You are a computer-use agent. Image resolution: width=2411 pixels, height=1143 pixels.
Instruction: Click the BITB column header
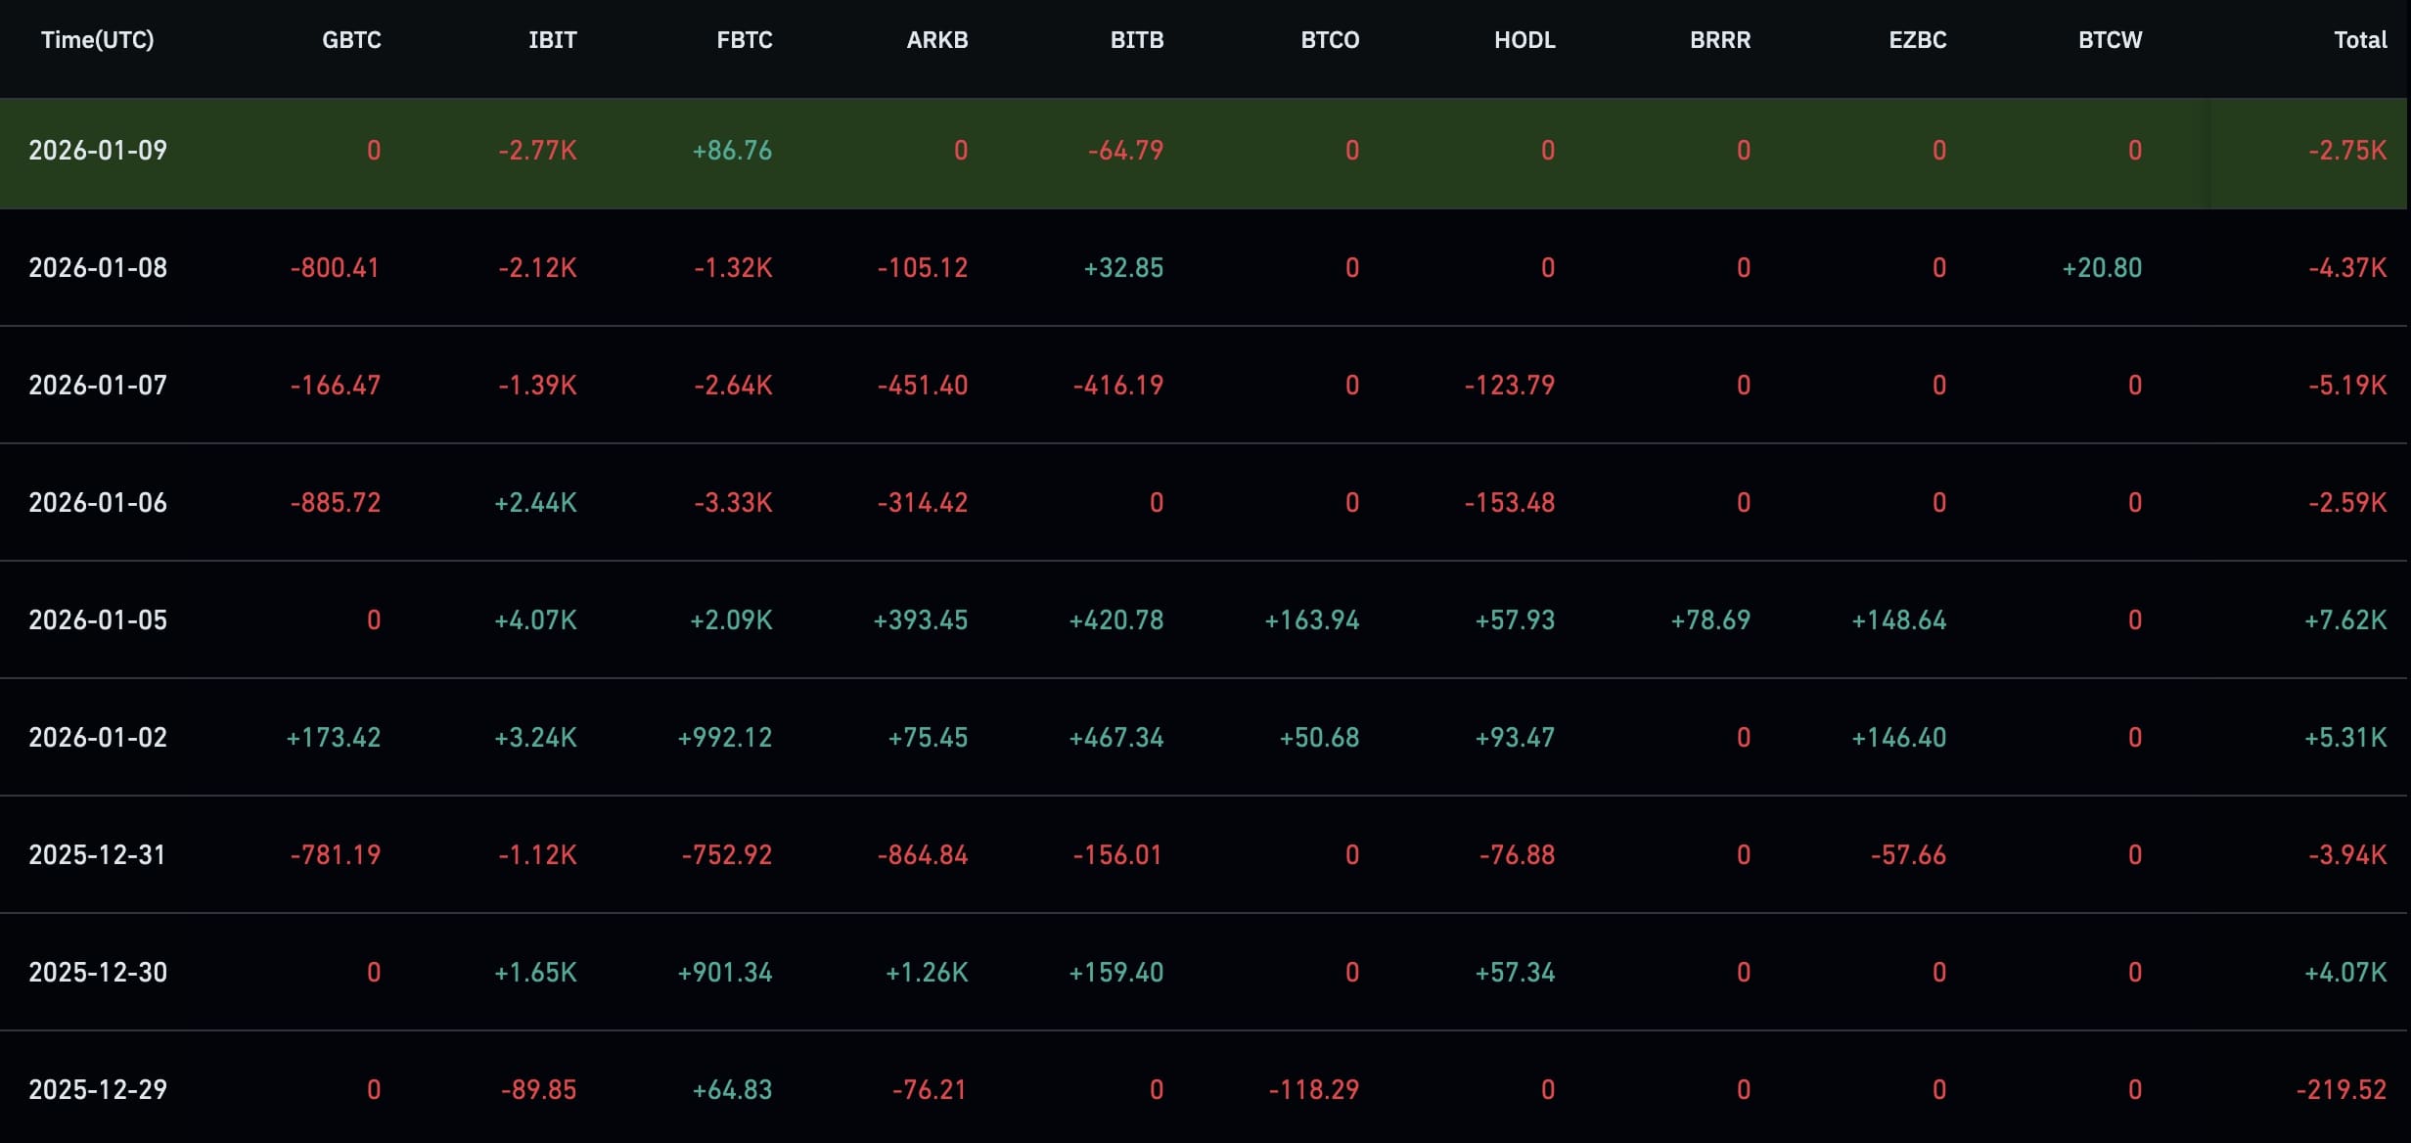[1137, 40]
